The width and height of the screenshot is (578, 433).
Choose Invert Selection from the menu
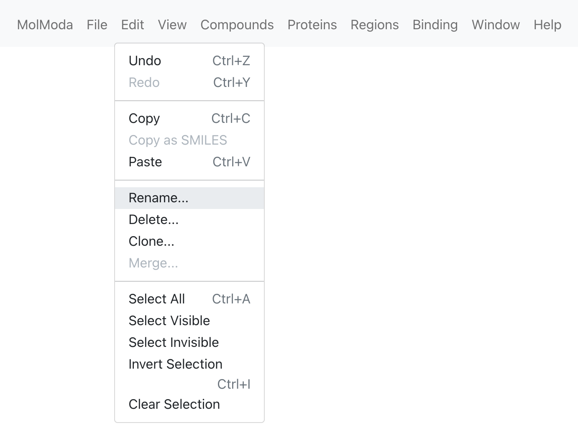coord(189,374)
